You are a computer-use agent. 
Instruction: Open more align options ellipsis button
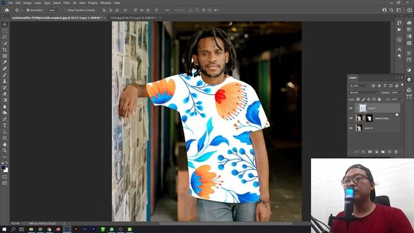167,10
